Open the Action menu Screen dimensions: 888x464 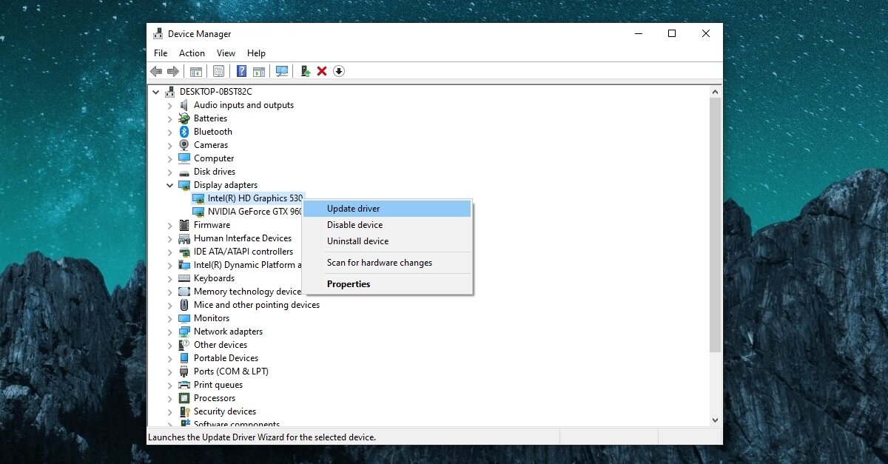pos(192,53)
